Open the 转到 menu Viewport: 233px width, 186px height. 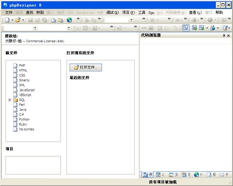coord(40,13)
